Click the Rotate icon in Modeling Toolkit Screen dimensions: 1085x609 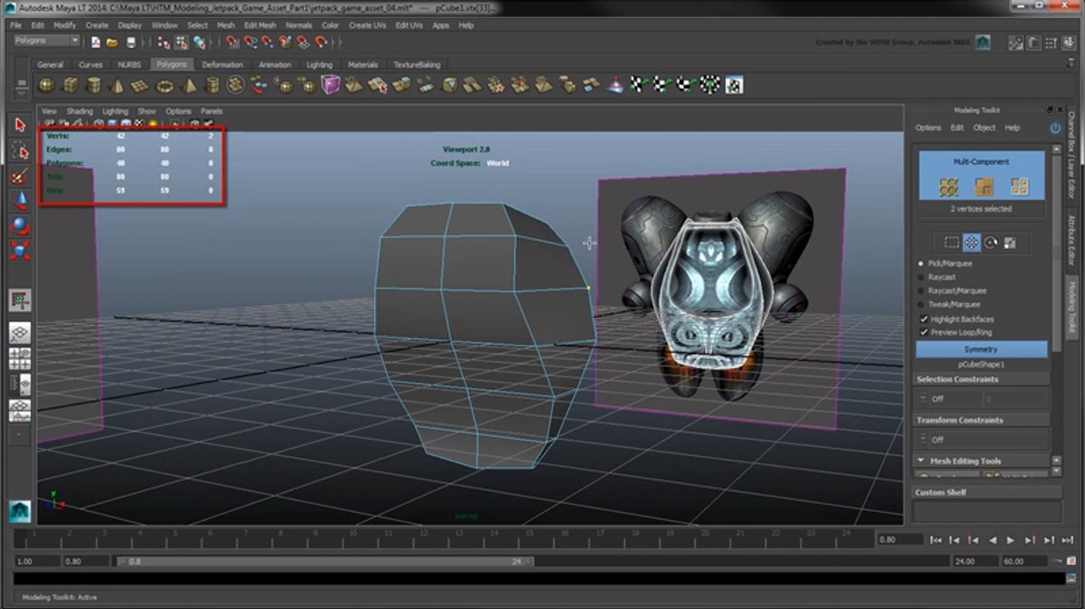point(990,243)
